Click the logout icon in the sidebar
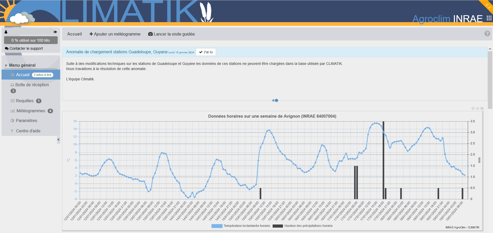This screenshot has width=493, height=233. coord(55,32)
